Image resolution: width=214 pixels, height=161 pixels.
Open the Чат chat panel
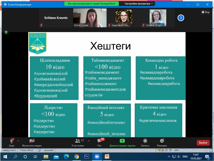pos(100,143)
